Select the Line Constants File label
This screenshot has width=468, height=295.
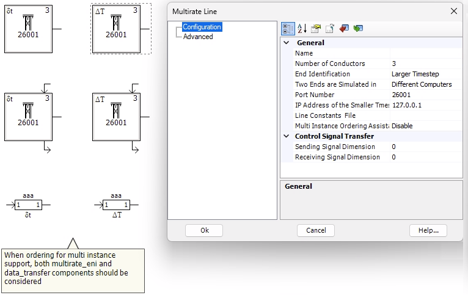coord(325,115)
